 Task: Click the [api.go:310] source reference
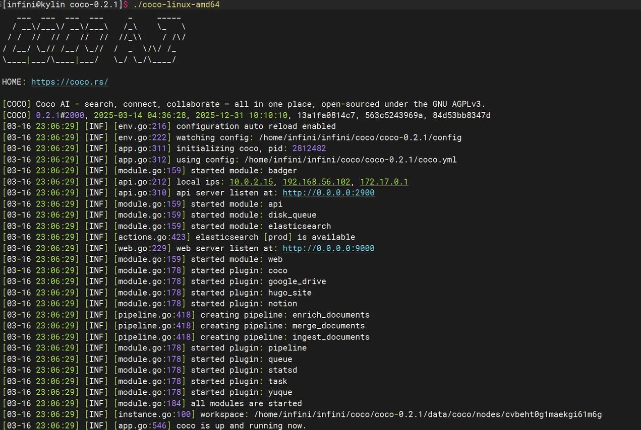(142, 193)
